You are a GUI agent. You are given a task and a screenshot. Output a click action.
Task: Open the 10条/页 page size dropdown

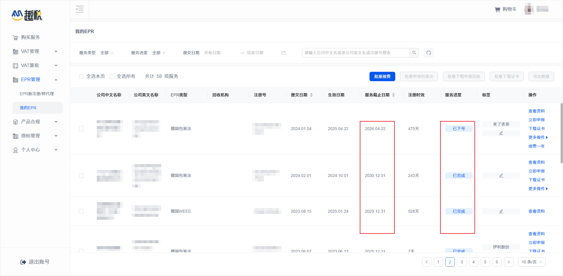(x=531, y=262)
